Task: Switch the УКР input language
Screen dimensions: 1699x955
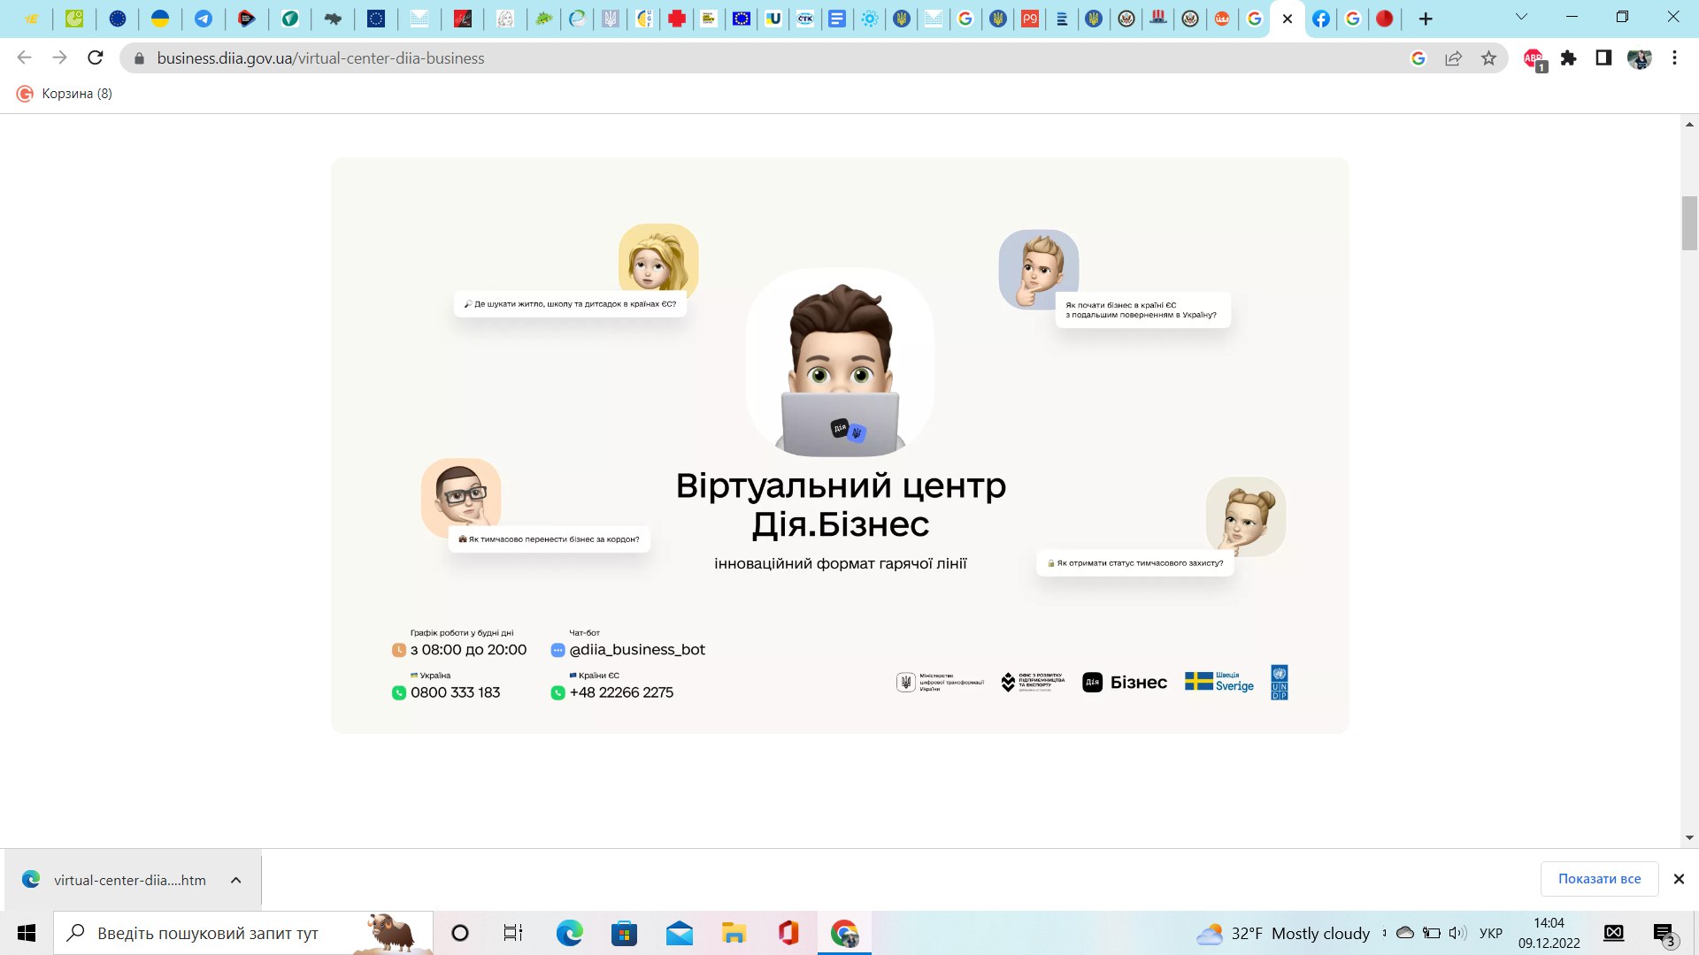Action: pos(1491,933)
